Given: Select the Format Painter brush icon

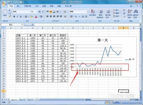Looking at the screenshot, I should click(x=10, y=16).
